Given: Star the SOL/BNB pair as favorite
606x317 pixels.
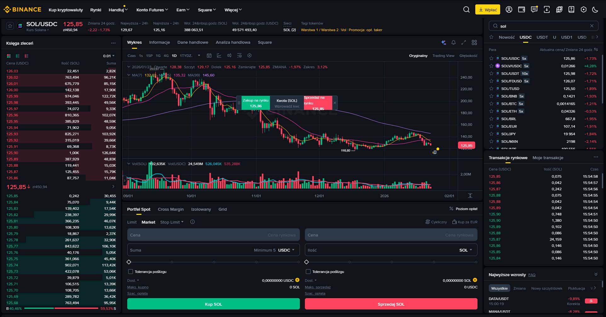Looking at the screenshot, I should pos(491,96).
